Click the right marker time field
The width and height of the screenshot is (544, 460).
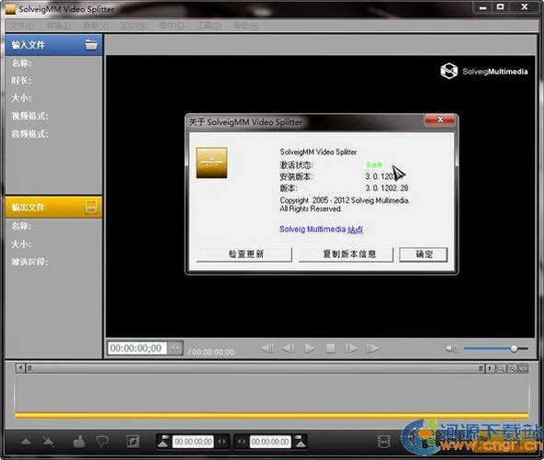[270, 442]
